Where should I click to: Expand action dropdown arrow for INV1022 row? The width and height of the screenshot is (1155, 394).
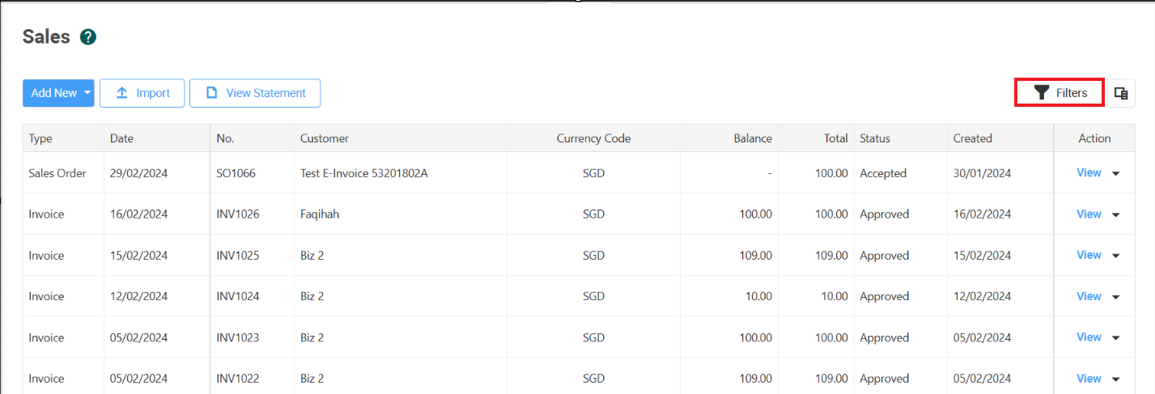pyautogui.click(x=1116, y=379)
